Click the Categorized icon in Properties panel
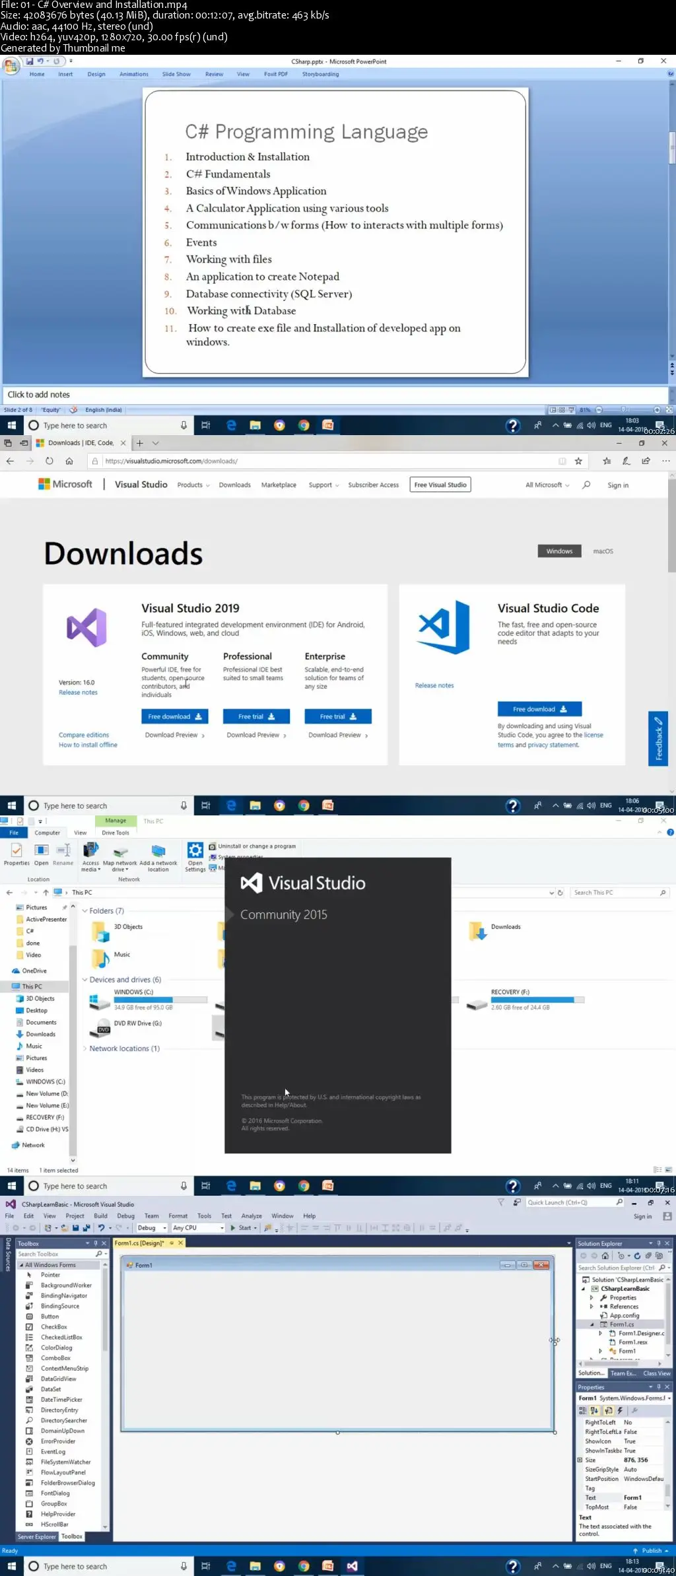Viewport: 676px width, 1576px height. (583, 1410)
